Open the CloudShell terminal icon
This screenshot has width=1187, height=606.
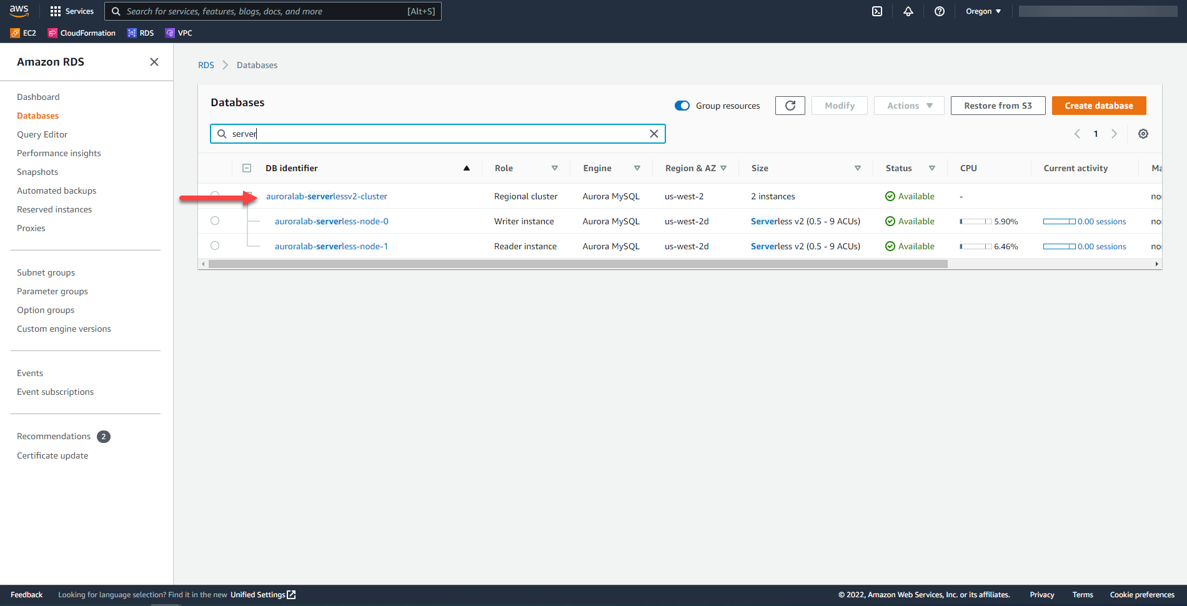coord(877,11)
